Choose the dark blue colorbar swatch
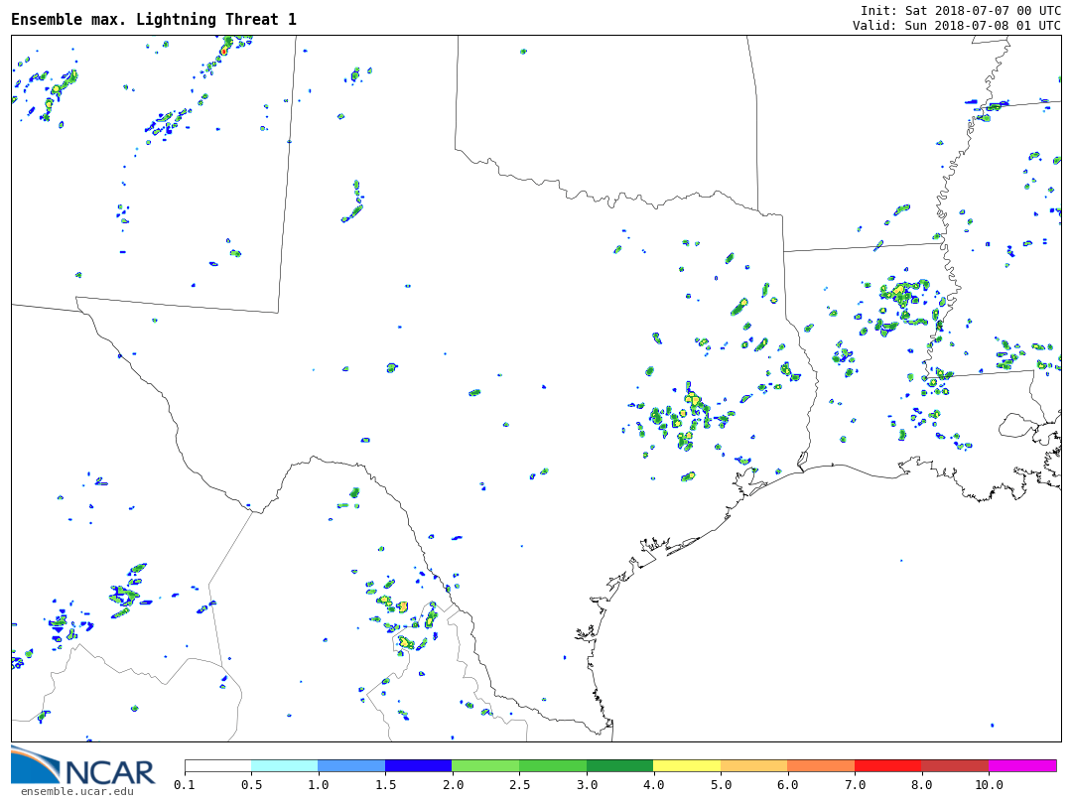Screen dimensions: 1072x804 pos(418,766)
